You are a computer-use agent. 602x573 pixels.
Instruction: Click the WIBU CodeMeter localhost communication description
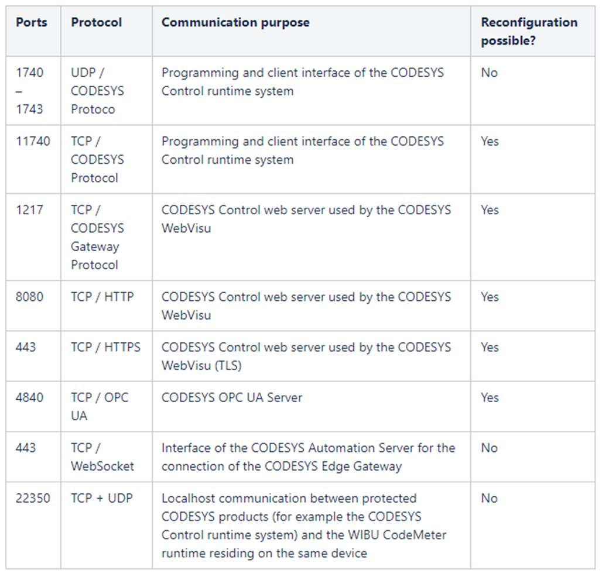pos(304,525)
